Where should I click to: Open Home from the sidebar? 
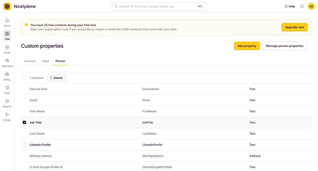pos(7,20)
